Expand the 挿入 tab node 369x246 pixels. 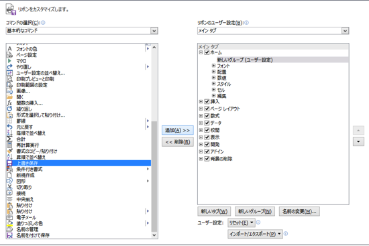click(201, 102)
